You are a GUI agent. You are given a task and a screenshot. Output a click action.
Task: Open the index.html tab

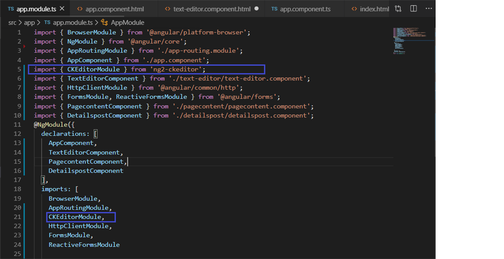371,9
